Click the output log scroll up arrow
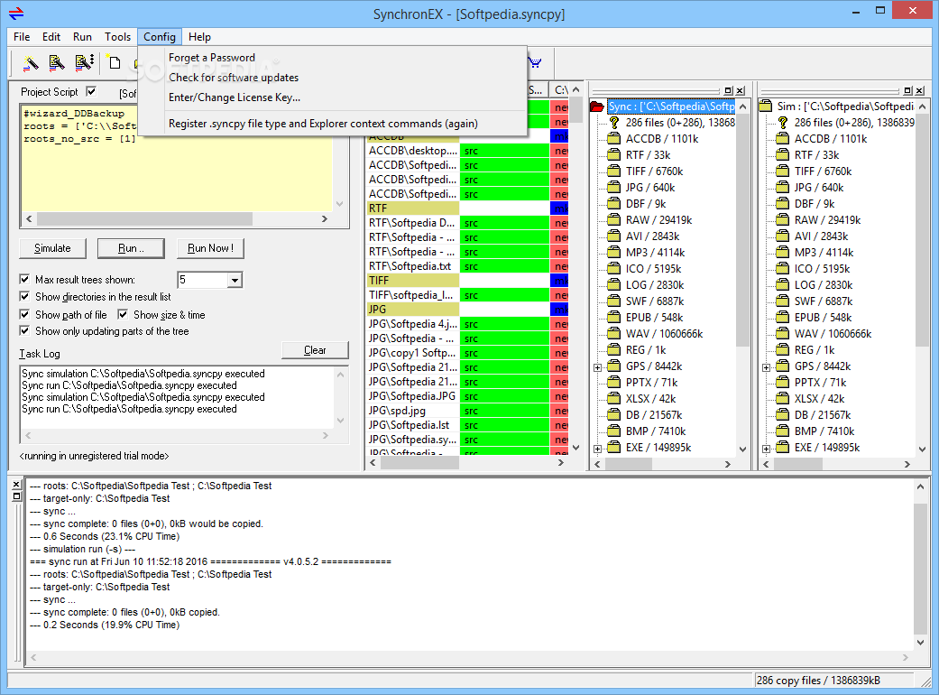The image size is (939, 695). coord(920,487)
